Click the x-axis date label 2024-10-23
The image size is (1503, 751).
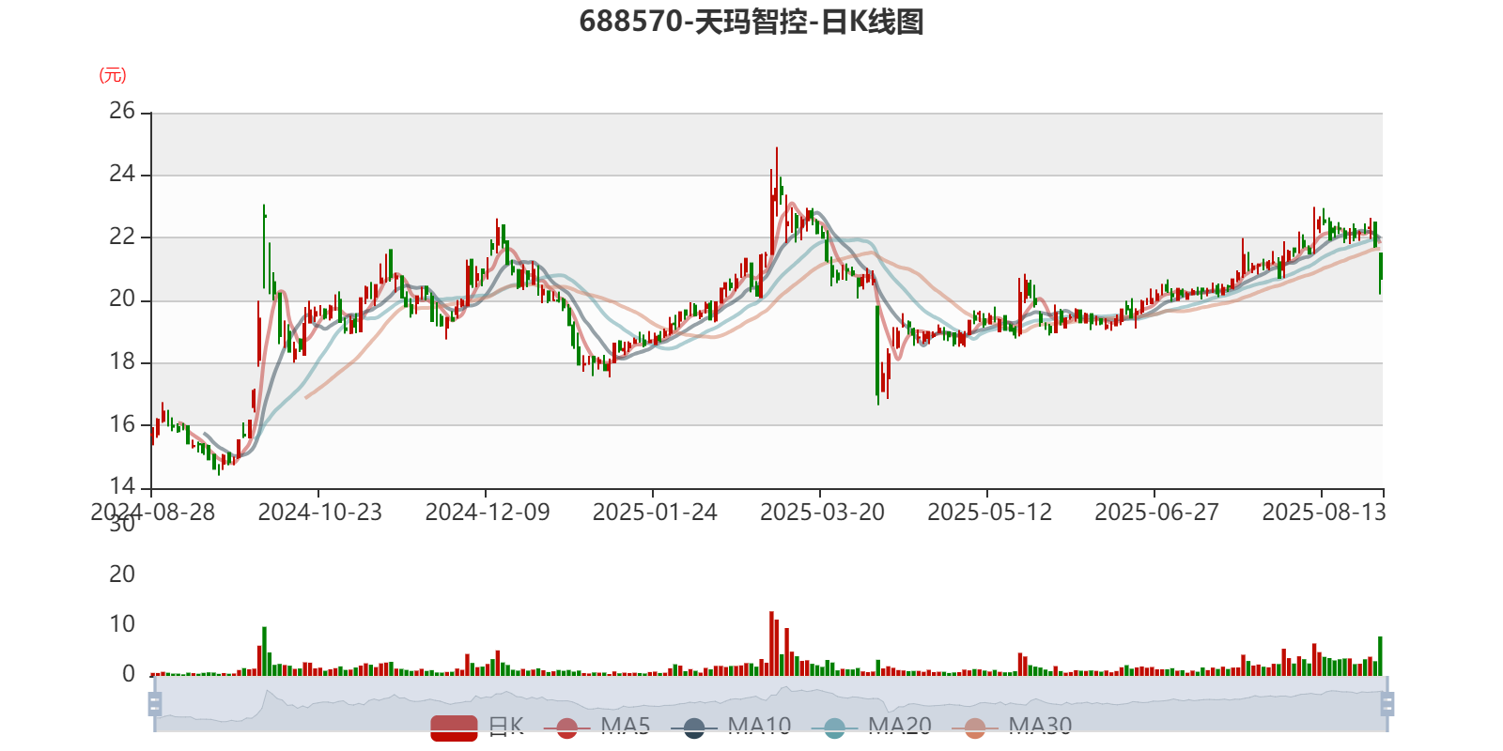pyautogui.click(x=319, y=512)
